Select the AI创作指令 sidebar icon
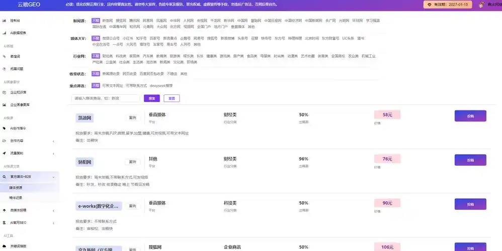Viewport: 502px width, 251px height. click(5, 129)
